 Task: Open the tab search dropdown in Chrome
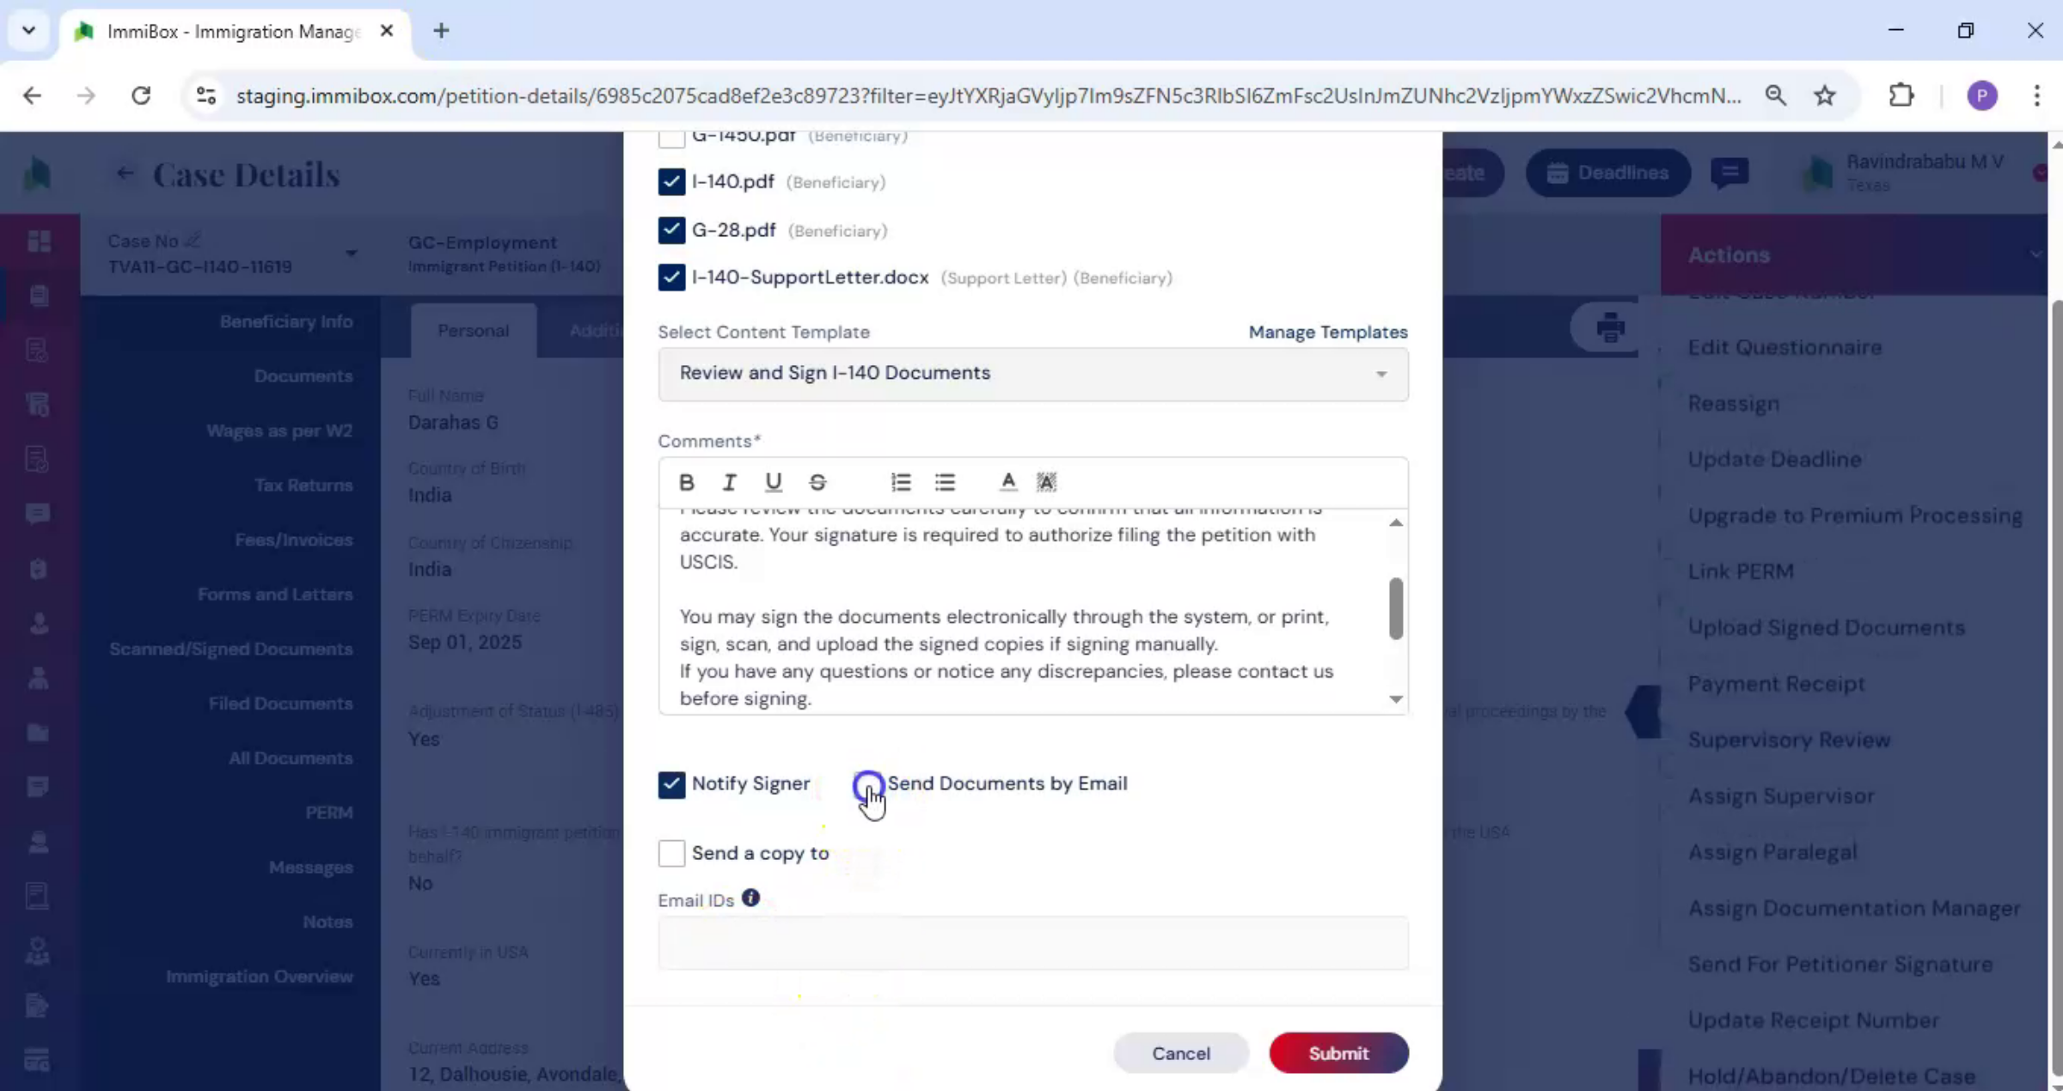[x=28, y=31]
